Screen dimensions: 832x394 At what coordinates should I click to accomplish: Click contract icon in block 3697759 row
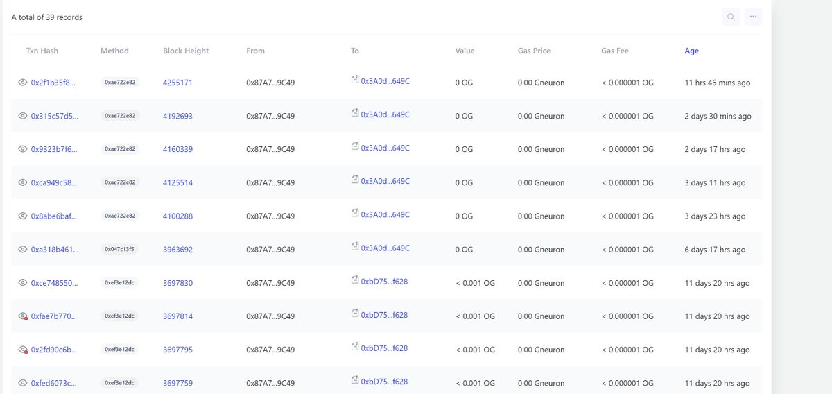(355, 380)
